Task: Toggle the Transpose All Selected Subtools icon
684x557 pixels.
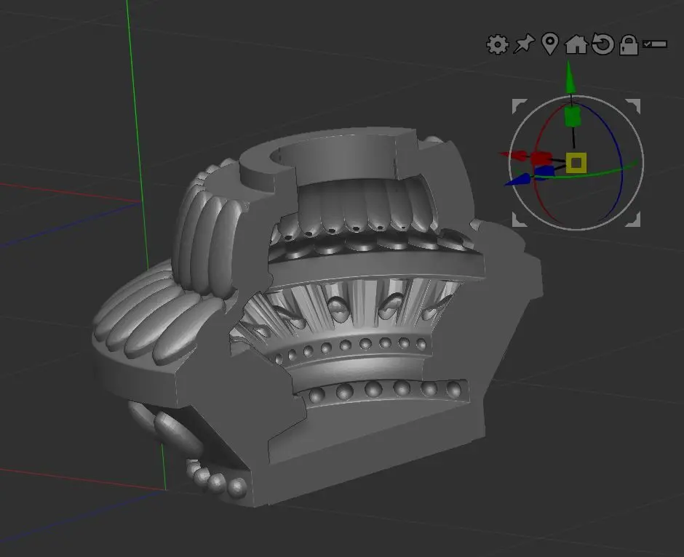Action: point(655,45)
